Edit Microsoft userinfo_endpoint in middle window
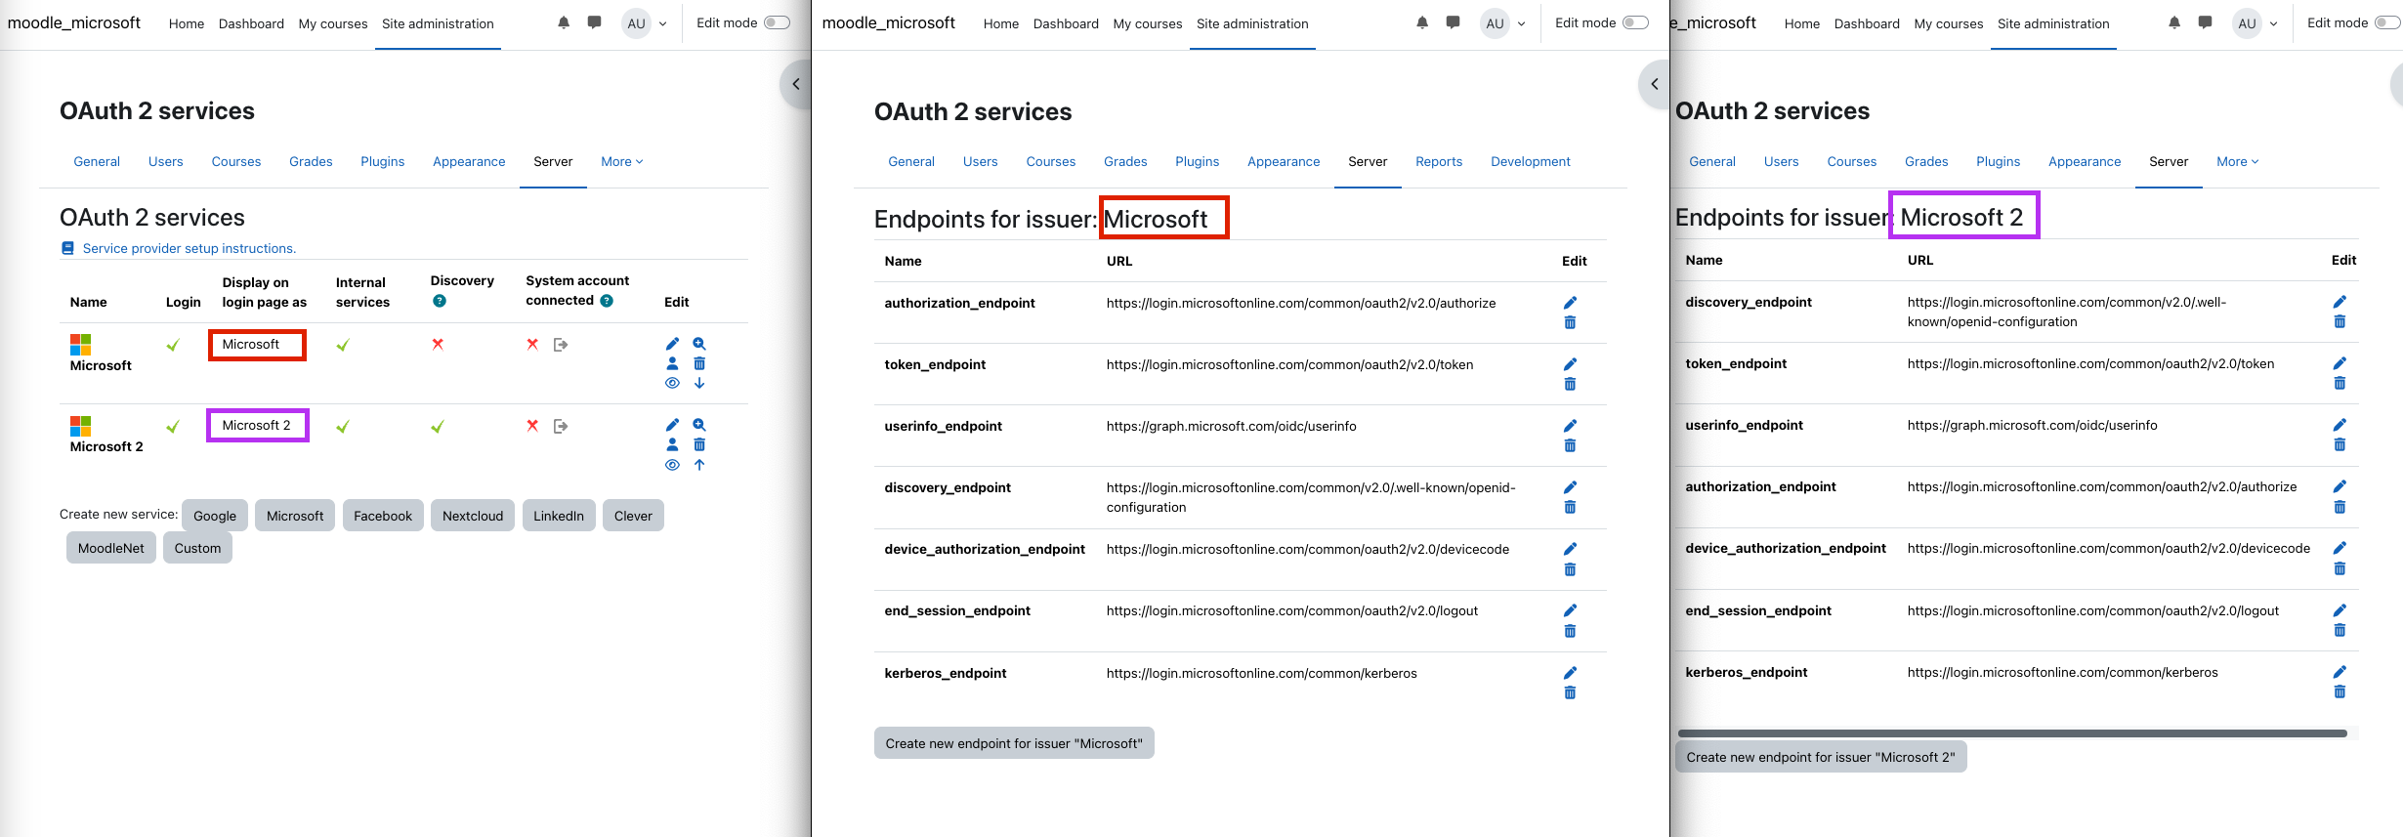This screenshot has width=2403, height=837. coord(1570,426)
